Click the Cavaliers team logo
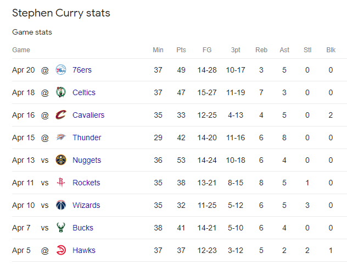347x264 pixels. coord(61,115)
